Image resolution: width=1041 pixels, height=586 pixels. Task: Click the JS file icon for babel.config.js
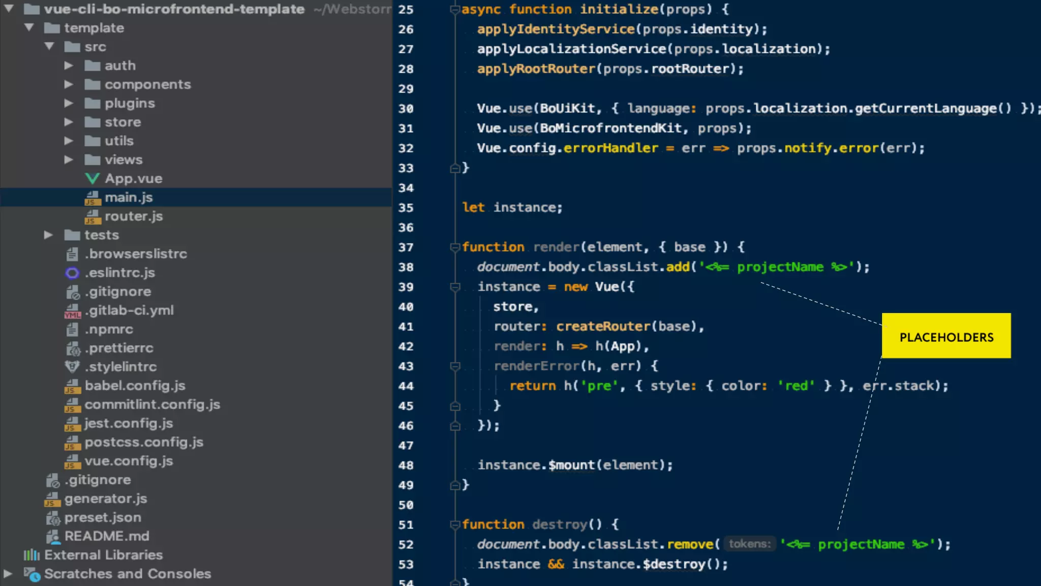pyautogui.click(x=72, y=386)
